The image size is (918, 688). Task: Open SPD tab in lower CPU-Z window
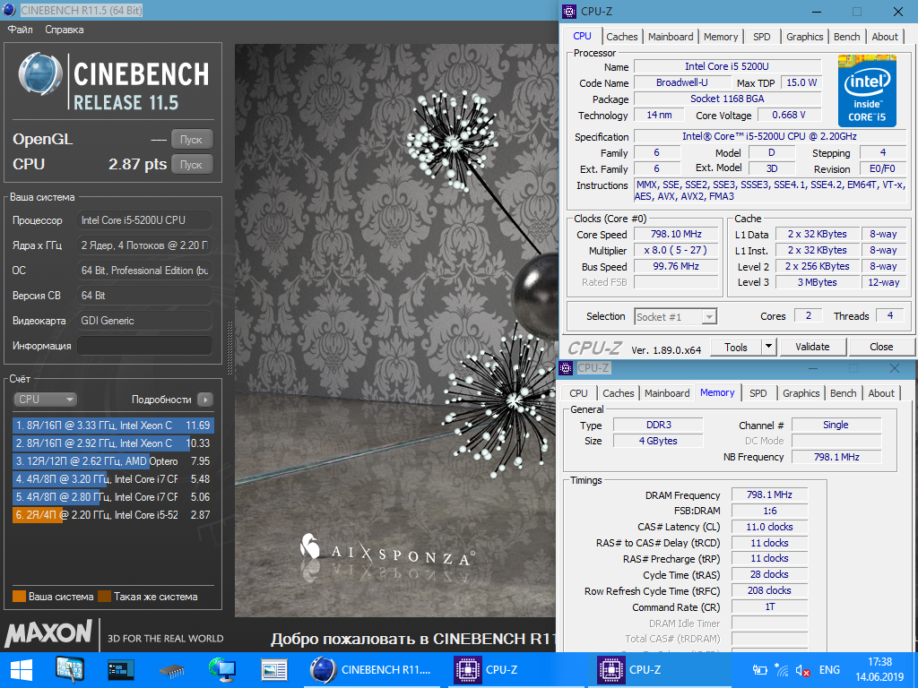pyautogui.click(x=758, y=394)
